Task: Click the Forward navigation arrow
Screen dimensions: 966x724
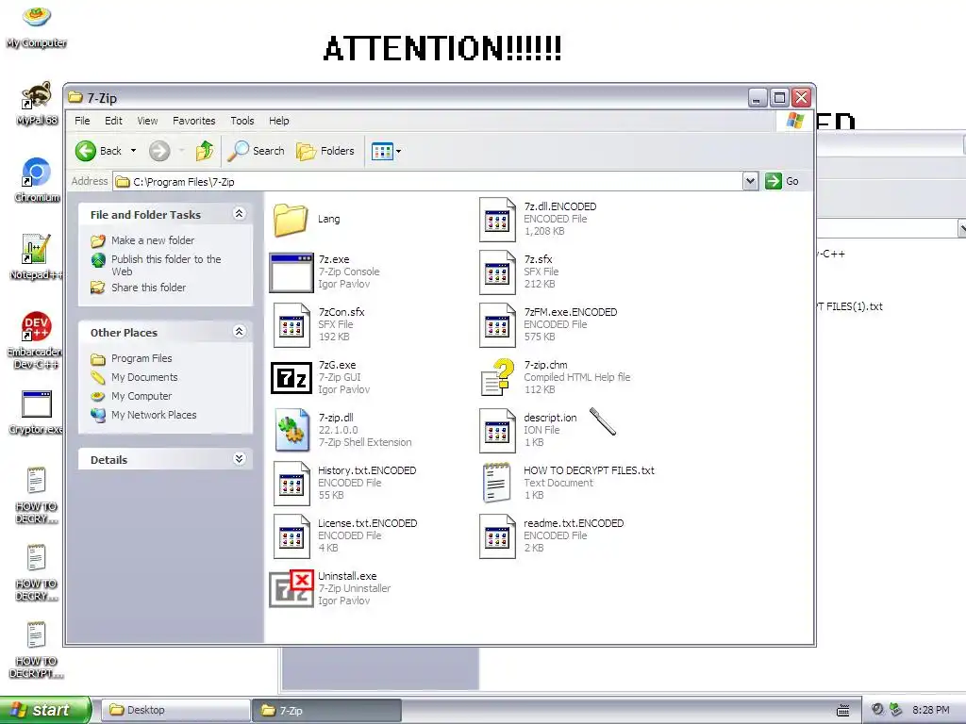Action: (159, 151)
